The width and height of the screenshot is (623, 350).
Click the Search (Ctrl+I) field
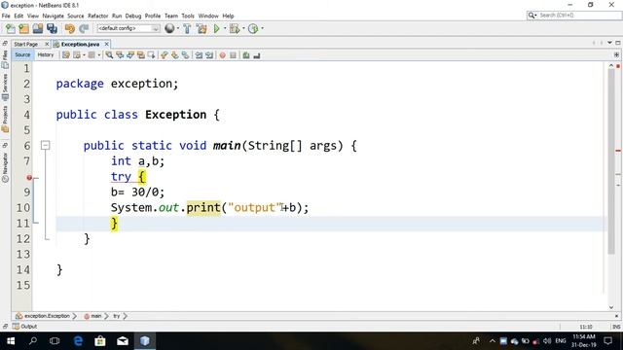click(x=574, y=16)
